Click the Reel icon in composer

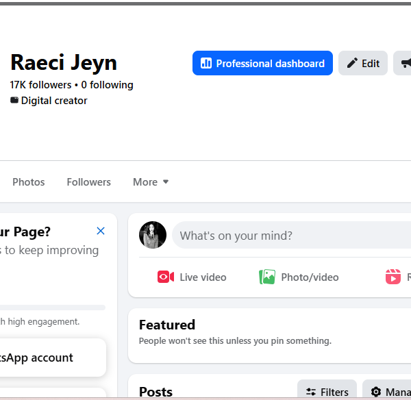point(393,277)
